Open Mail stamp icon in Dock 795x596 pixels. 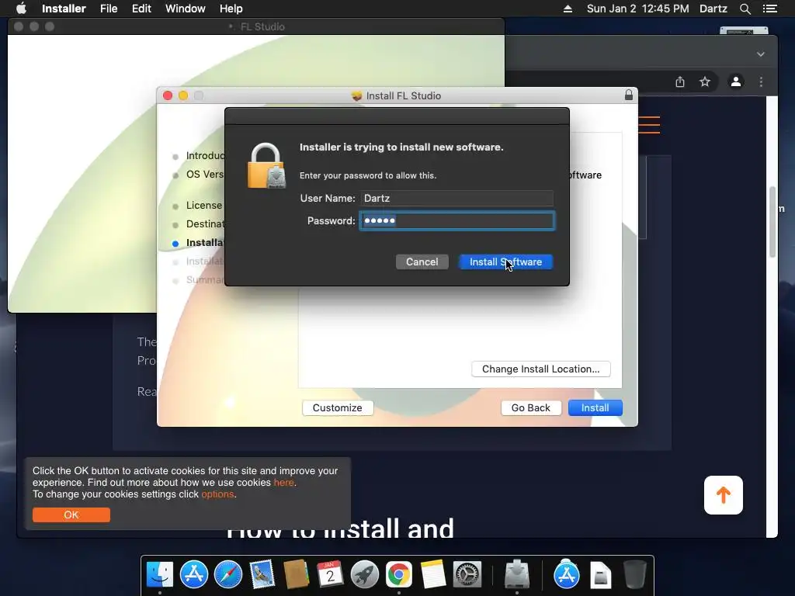(x=262, y=575)
